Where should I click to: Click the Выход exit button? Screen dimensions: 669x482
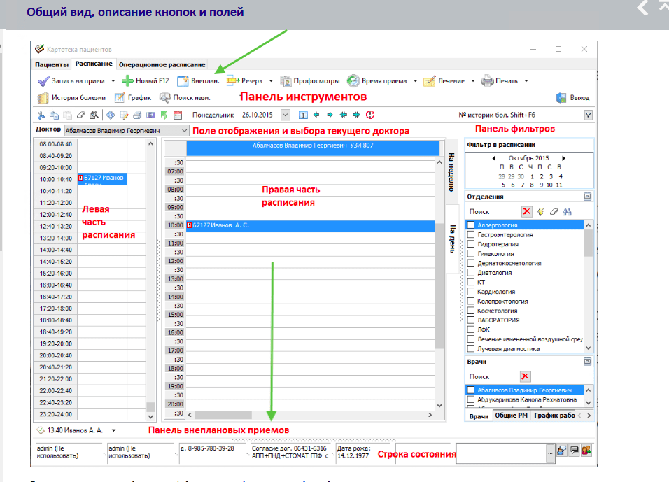tap(573, 98)
